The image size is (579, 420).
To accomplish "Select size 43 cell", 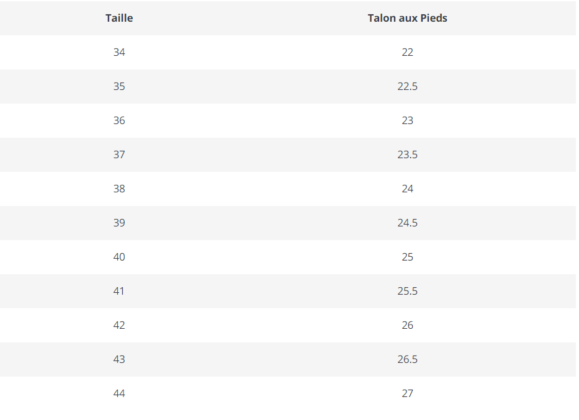I will 119,359.
